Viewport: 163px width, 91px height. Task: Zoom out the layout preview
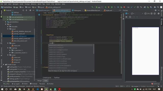click(145, 13)
